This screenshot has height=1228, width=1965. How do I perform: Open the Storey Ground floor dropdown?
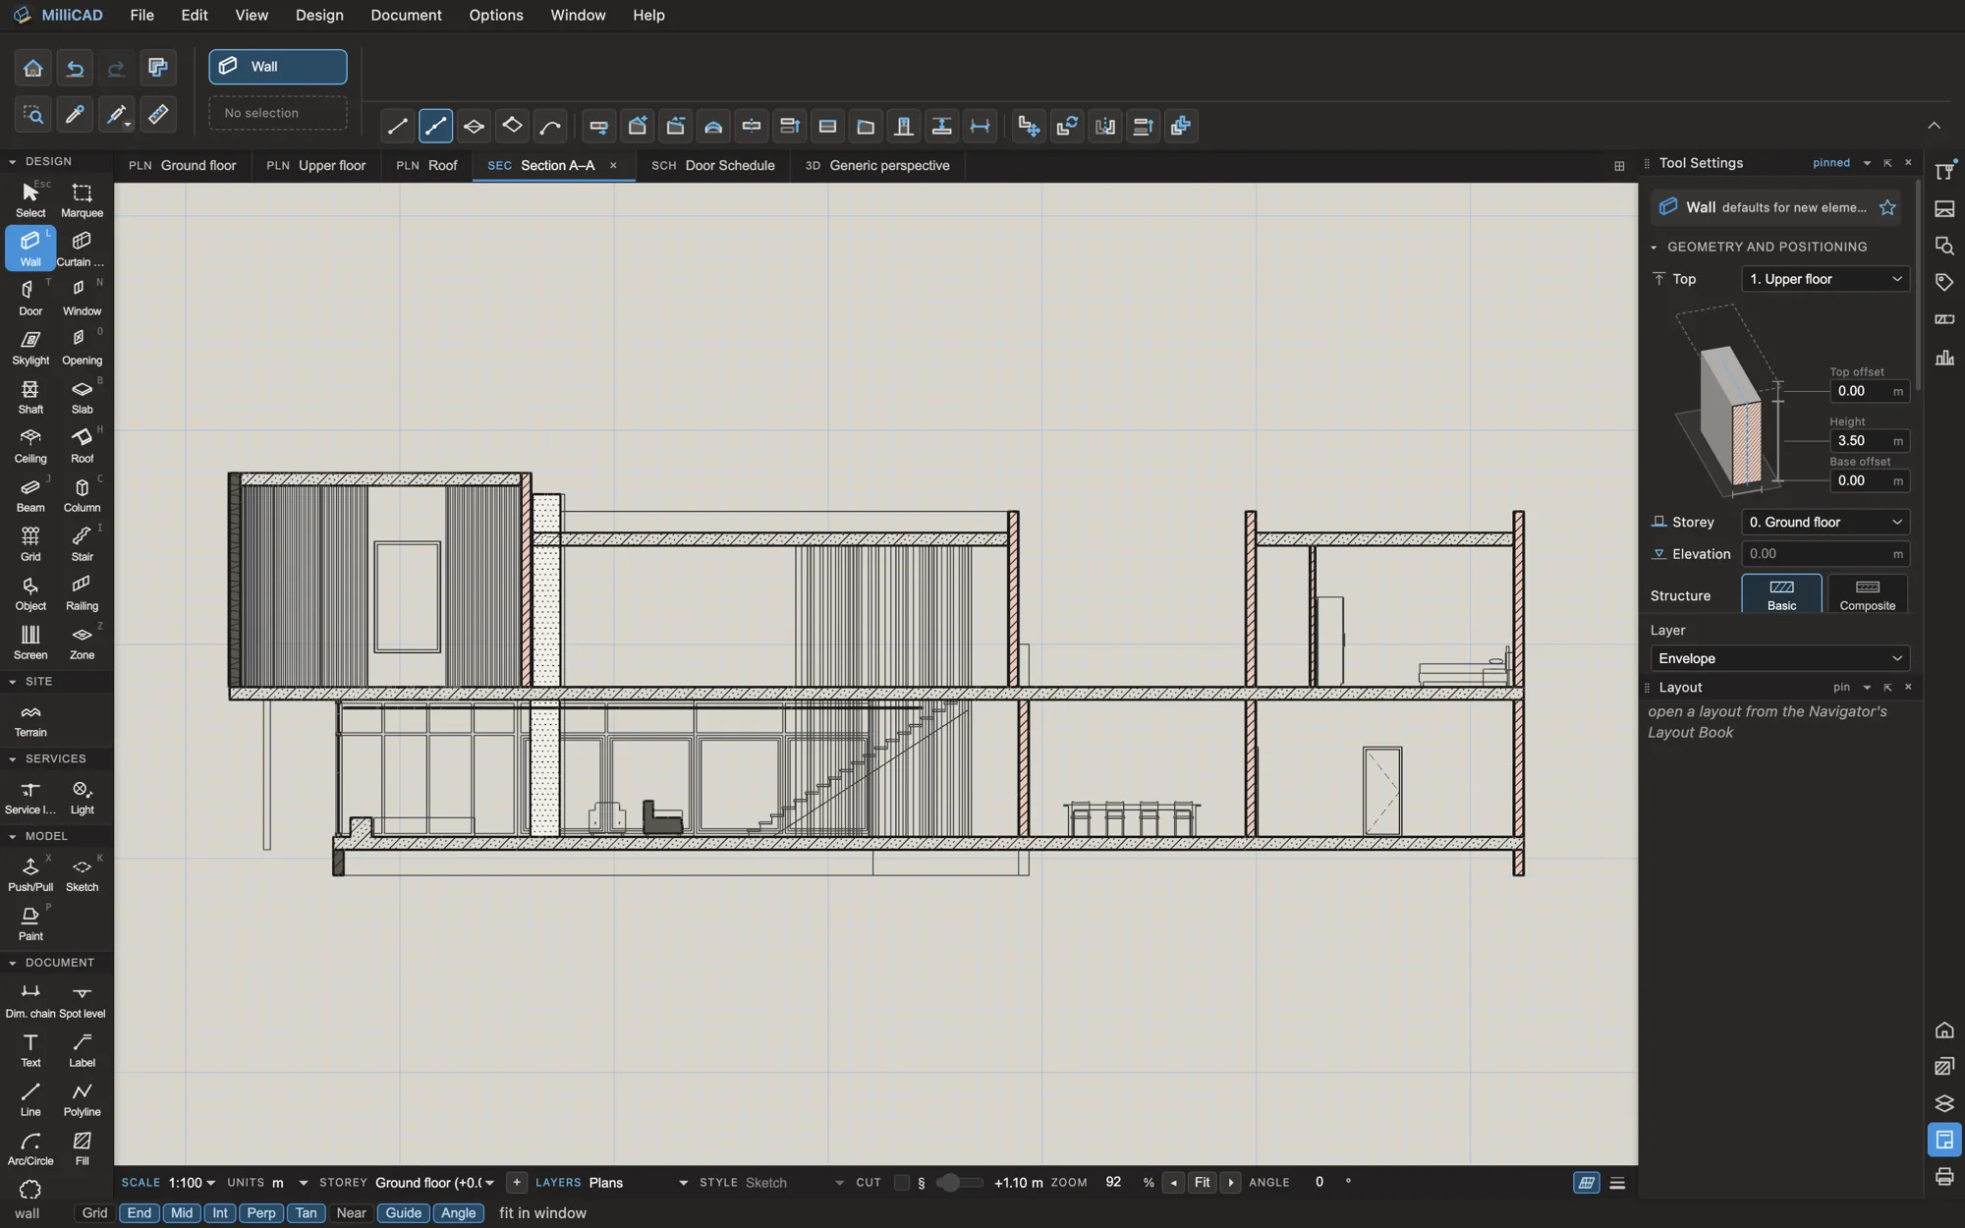click(1825, 523)
